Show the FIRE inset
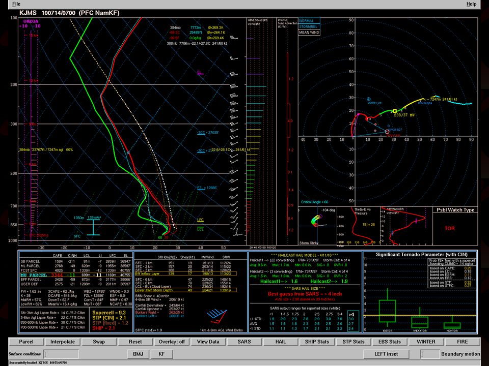 [x=462, y=342]
